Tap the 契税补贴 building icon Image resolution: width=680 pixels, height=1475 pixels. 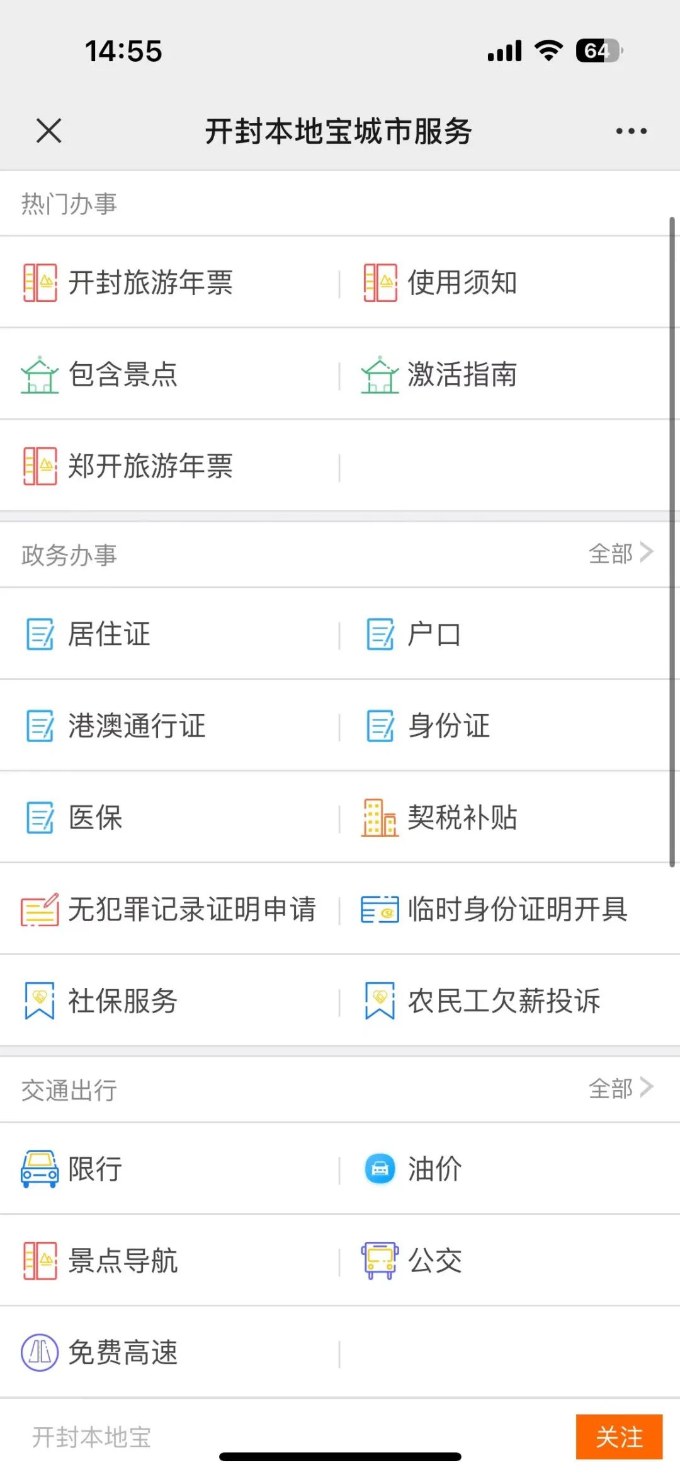tap(380, 817)
